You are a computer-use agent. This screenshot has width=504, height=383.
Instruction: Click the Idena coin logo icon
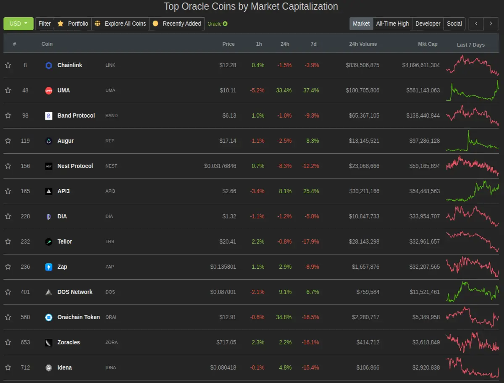[x=49, y=368]
